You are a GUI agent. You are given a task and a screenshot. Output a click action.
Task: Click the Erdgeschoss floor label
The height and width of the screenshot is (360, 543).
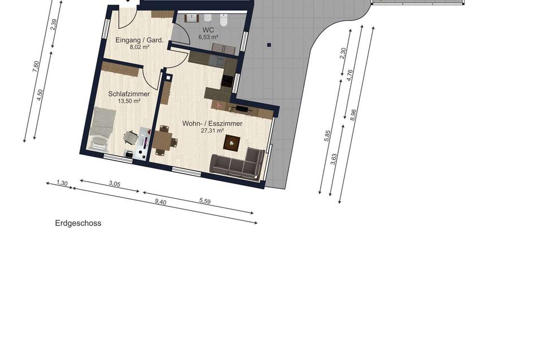78,223
